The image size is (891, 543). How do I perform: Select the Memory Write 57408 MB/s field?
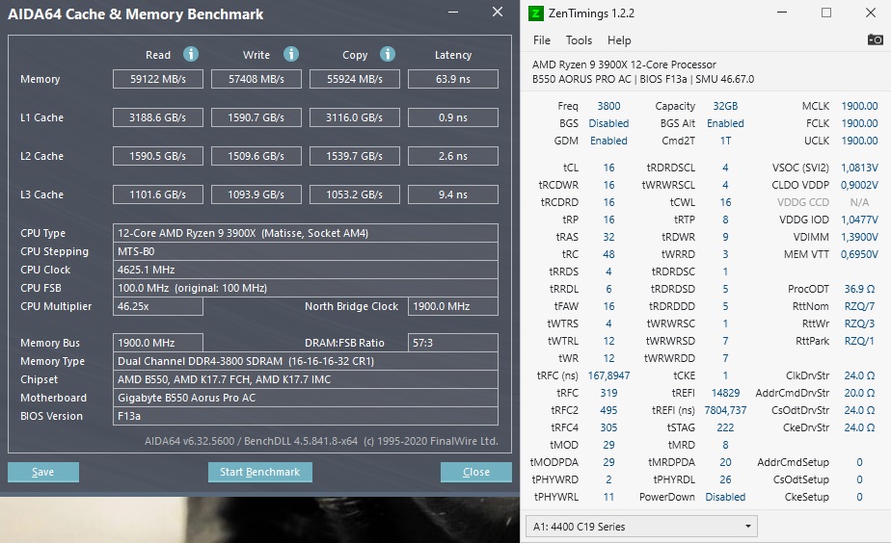point(256,79)
